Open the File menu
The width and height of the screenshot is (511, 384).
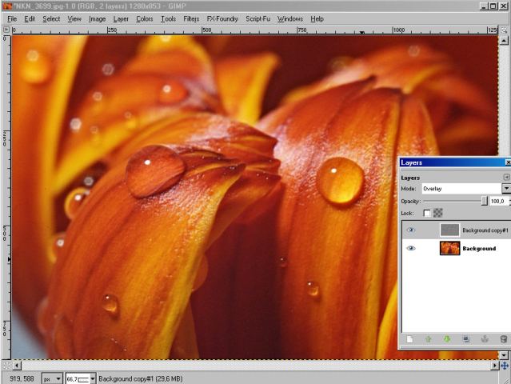[12, 19]
